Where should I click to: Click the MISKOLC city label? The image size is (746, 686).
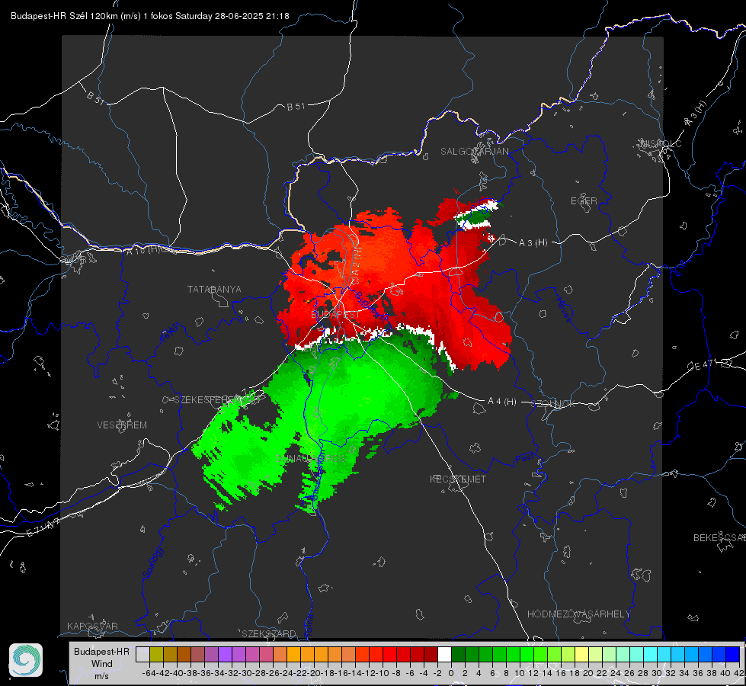point(661,143)
